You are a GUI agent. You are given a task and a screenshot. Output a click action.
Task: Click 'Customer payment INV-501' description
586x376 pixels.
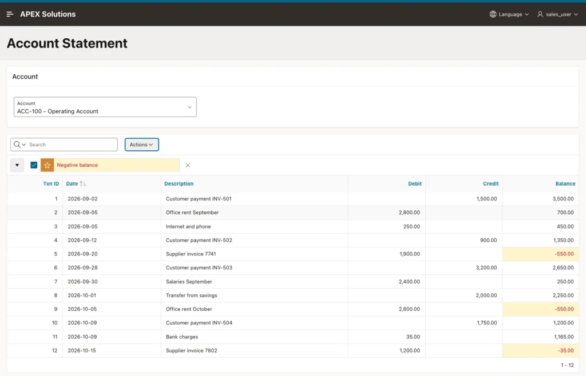[x=199, y=199]
